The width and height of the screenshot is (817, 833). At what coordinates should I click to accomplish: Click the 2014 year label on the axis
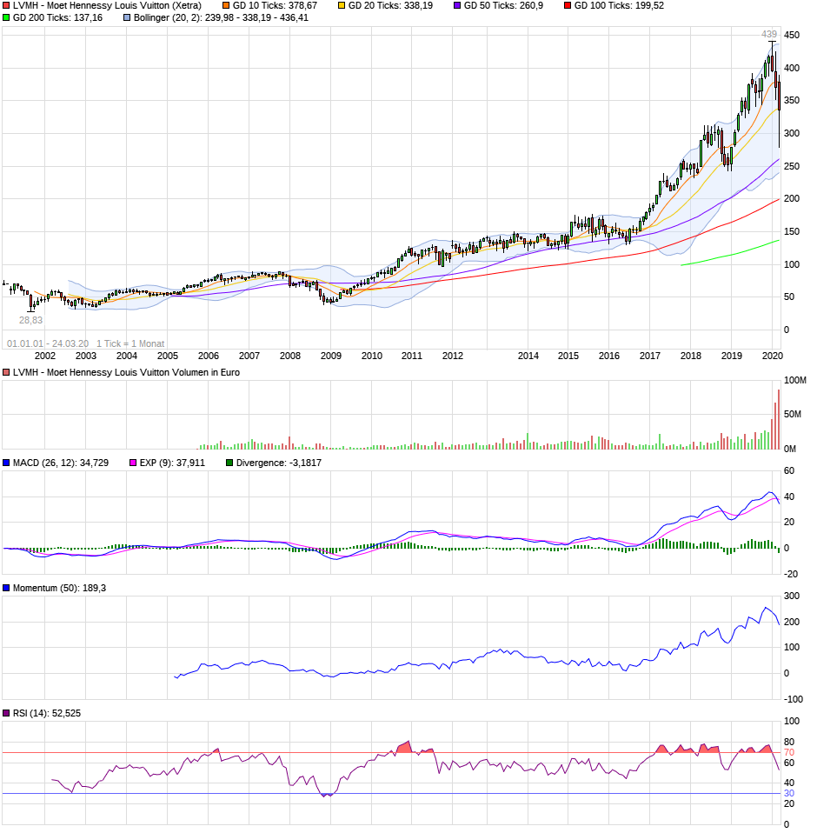(528, 356)
